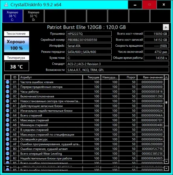Click the Хорошо 100 % health status button

(x=17, y=45)
